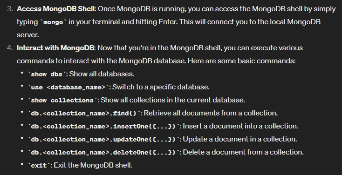Click 'Switch to a specific database.' text
Screen dimensions: 342x175
161,87
